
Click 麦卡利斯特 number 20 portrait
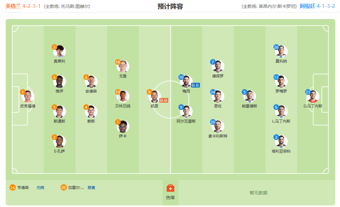click(218, 126)
